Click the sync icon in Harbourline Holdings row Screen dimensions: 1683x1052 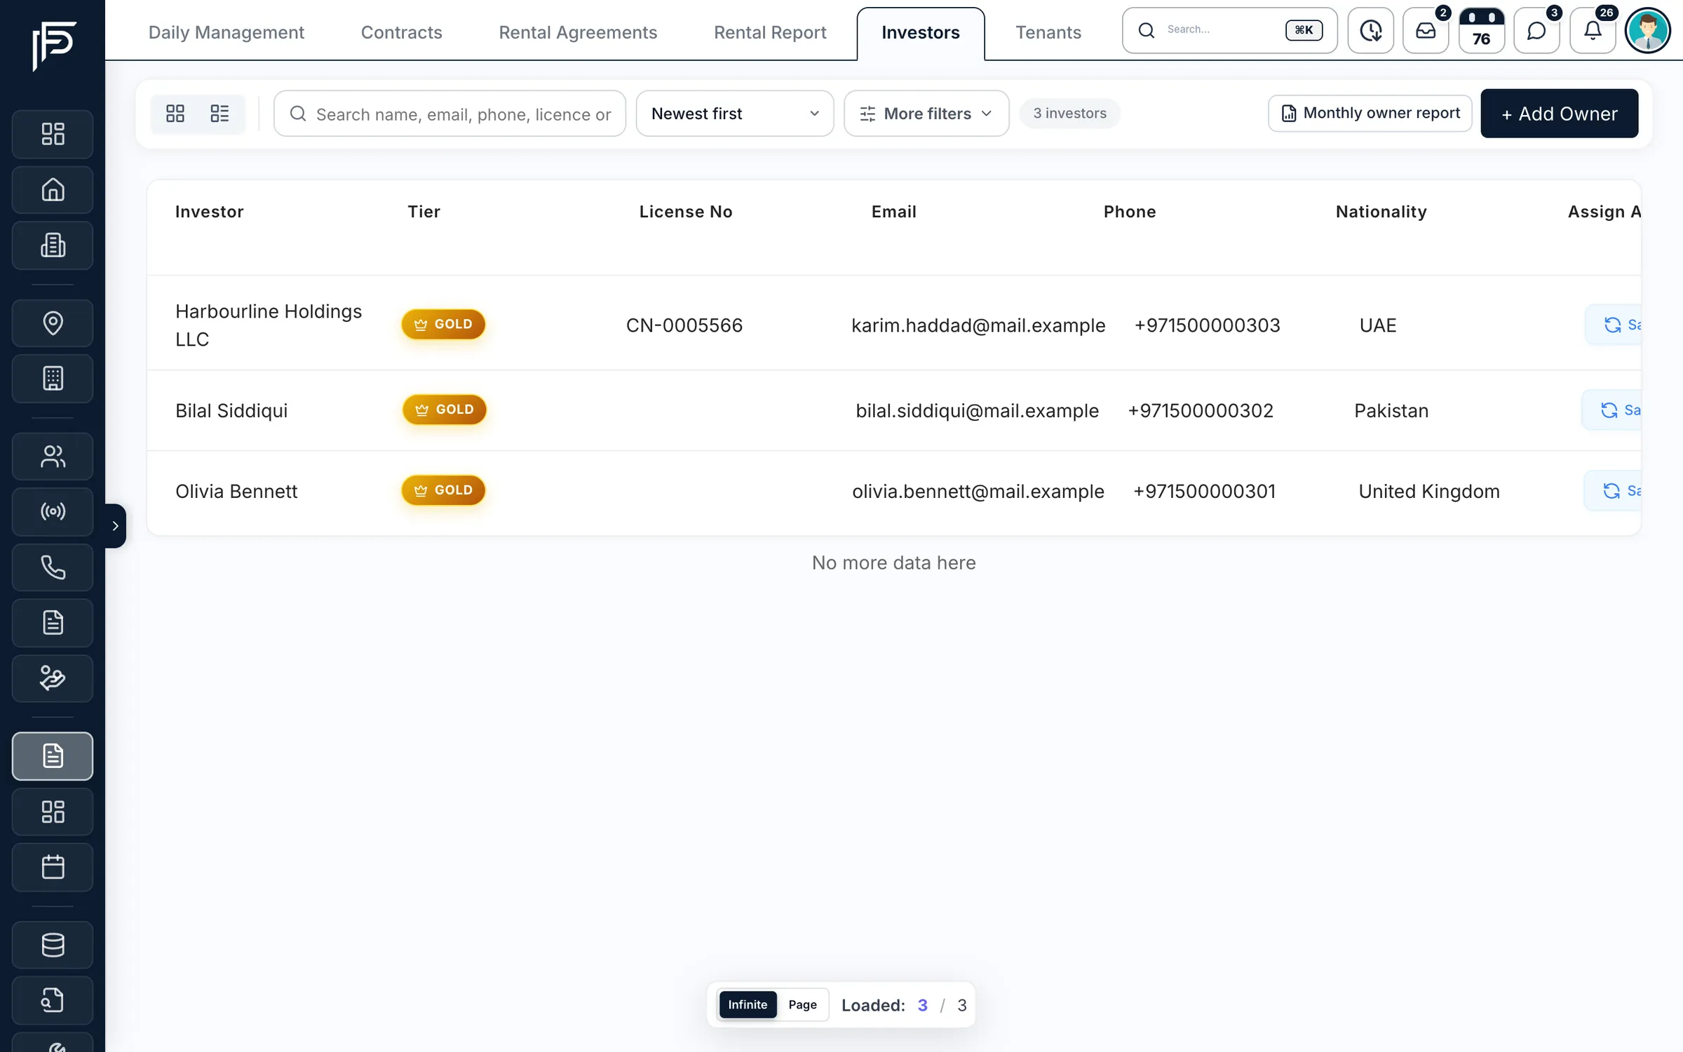point(1613,325)
